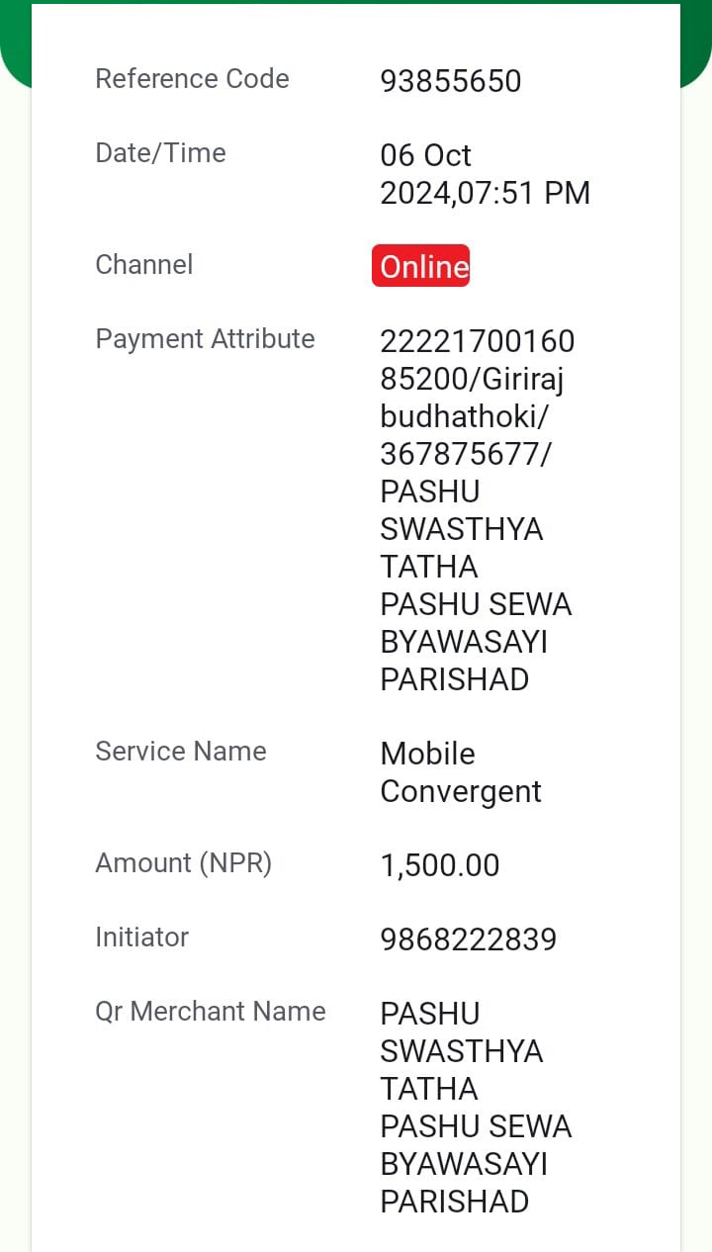Screen dimensions: 712x1252
Task: Select the payment attribute number 2222170016085200
Action: (x=477, y=360)
